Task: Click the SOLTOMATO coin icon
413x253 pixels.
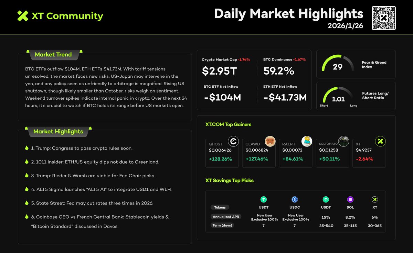Action: [343, 141]
